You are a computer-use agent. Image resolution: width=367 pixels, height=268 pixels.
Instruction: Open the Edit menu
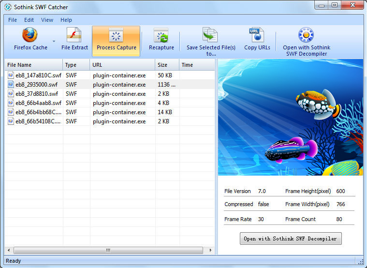[29, 20]
